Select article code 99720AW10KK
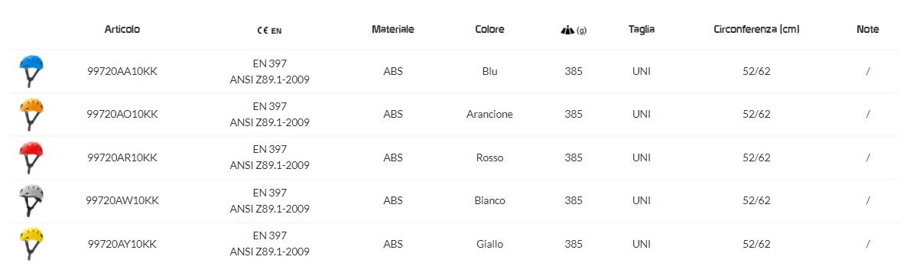Image resolution: width=910 pixels, height=276 pixels. pyautogui.click(x=122, y=200)
